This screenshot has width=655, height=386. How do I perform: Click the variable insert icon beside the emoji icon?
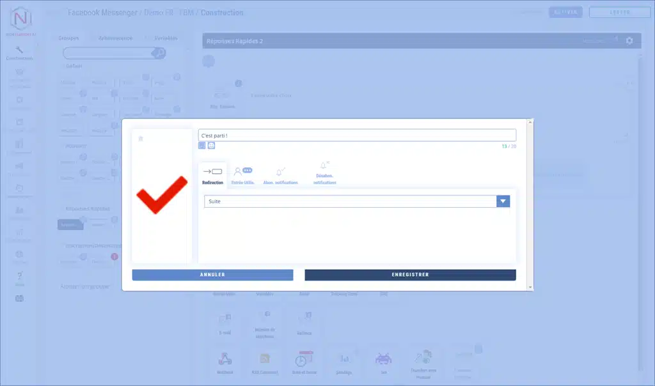tap(202, 146)
